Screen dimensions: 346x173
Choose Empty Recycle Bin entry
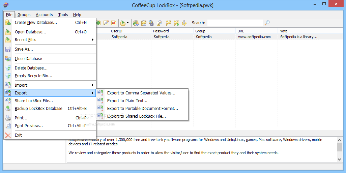coord(50,76)
